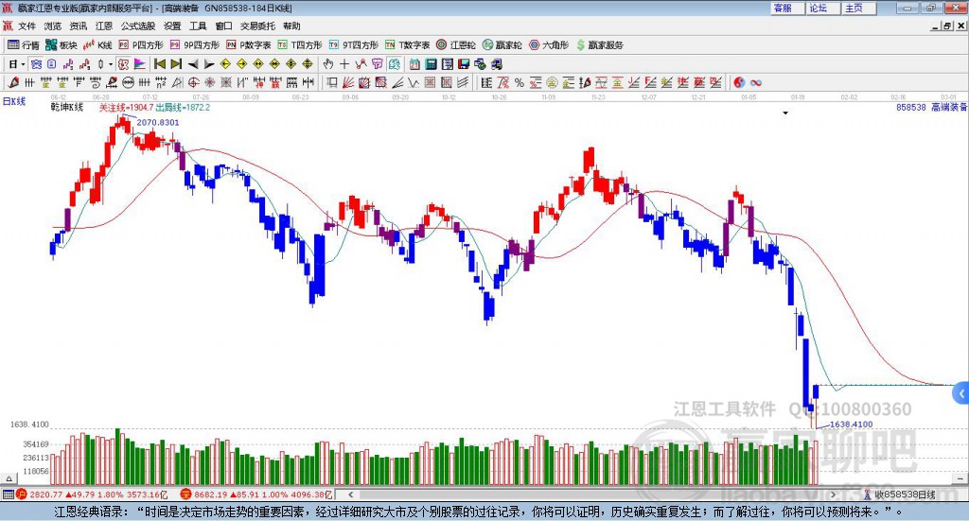Select the percent % line tool
The width and height of the screenshot is (969, 521).
520,82
